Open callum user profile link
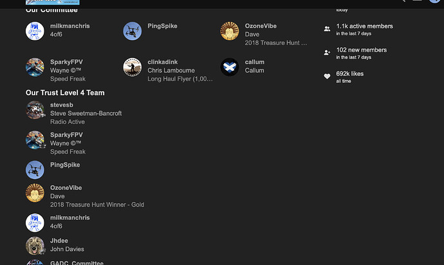444x265 pixels. coord(255,62)
